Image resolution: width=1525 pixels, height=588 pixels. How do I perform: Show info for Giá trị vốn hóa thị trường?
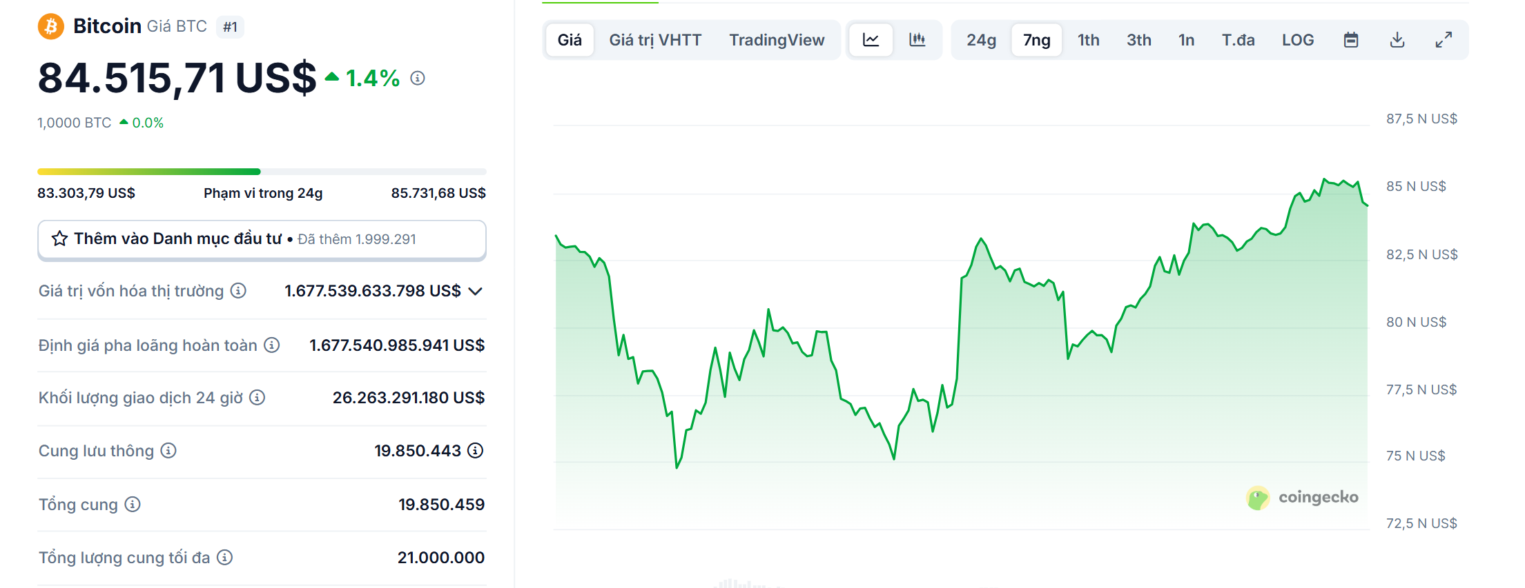tap(238, 291)
